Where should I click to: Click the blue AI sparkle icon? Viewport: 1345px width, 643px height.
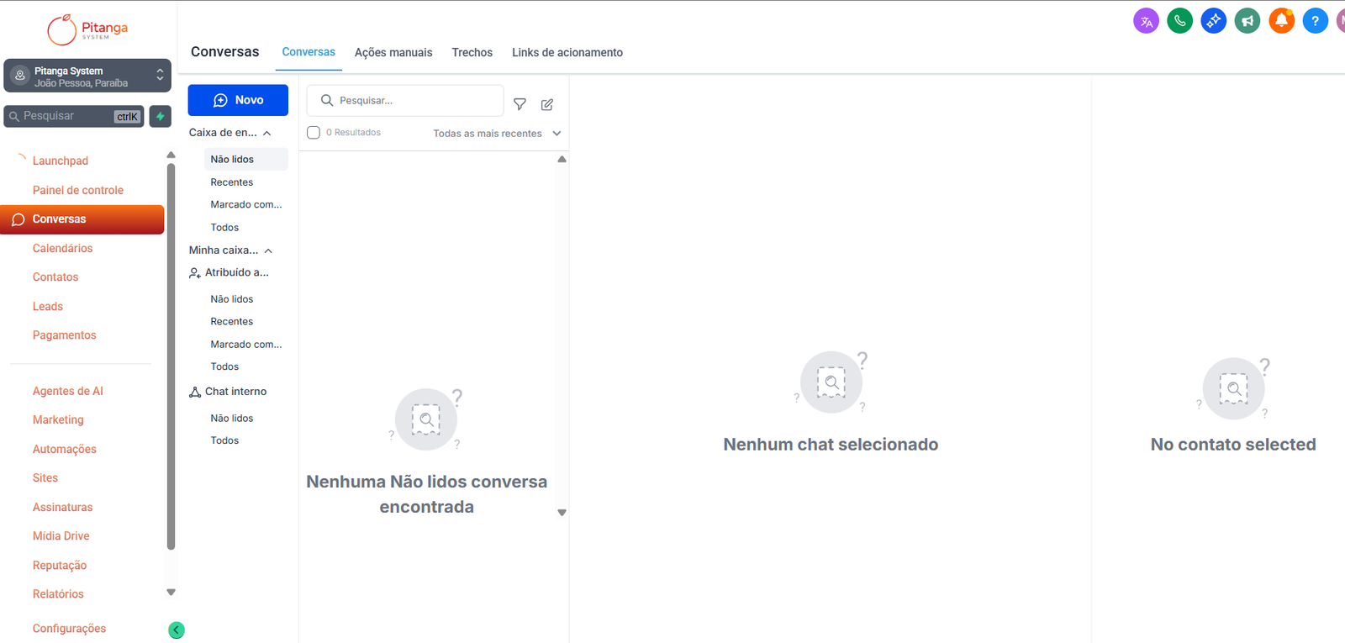(x=1214, y=21)
